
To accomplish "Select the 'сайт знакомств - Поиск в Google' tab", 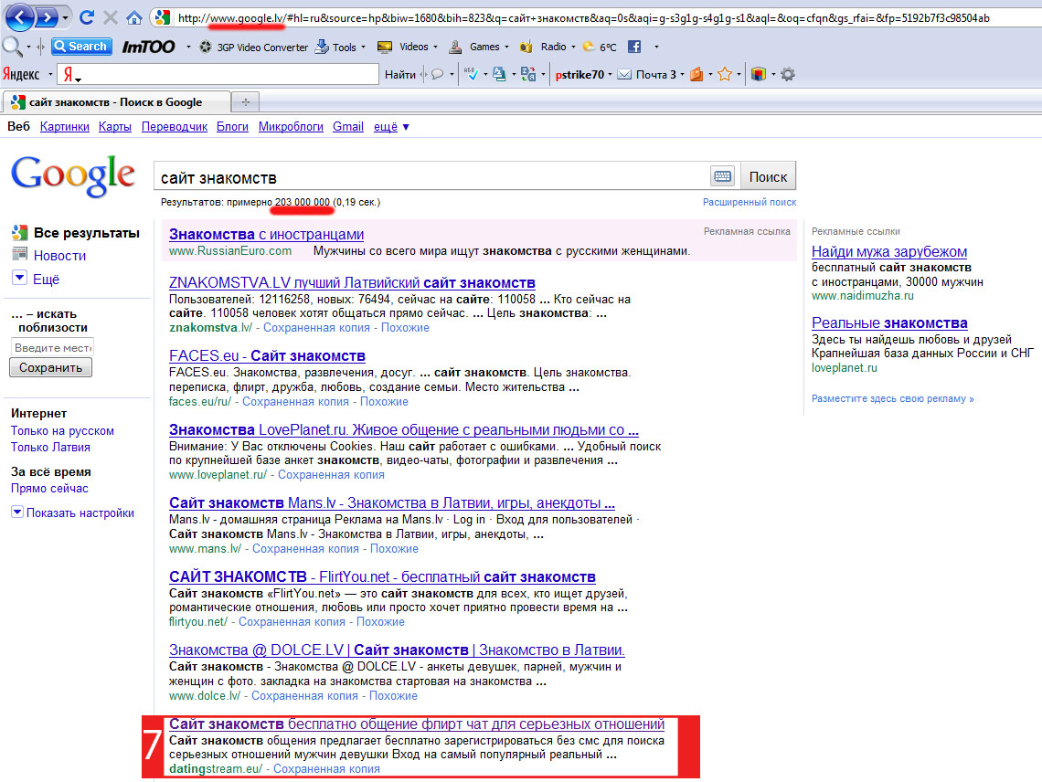I will point(116,101).
